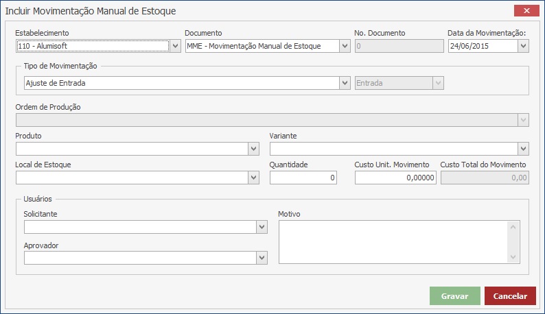Open the Produto dropdown arrow
This screenshot has width=545, height=314.
254,149
